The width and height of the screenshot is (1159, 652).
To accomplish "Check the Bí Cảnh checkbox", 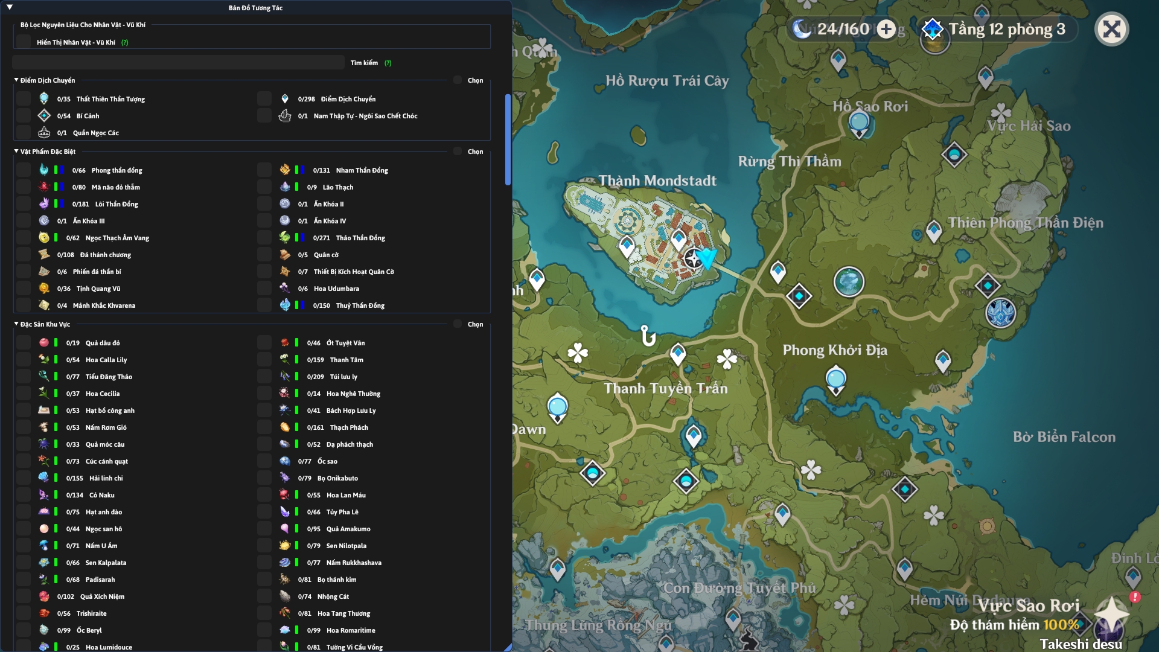I will 24,115.
